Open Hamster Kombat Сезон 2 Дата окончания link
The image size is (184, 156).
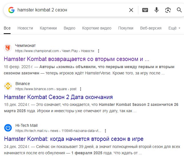59,97
